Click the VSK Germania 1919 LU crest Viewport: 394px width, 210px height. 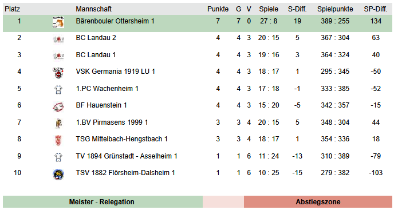pyautogui.click(x=58, y=73)
